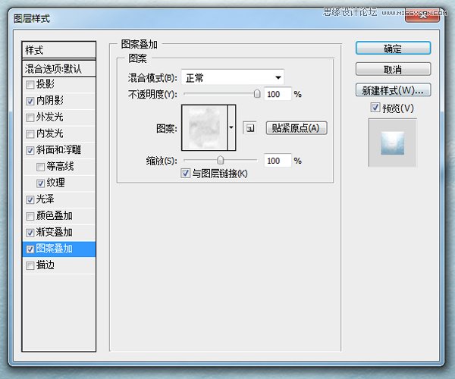The width and height of the screenshot is (455, 379).
Task: Enable the 内发光 checkbox
Action: (x=30, y=134)
